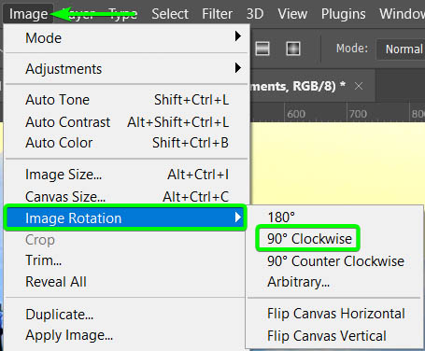Screen dimensions: 425x351
Task: Open the View menu
Action: (x=292, y=14)
